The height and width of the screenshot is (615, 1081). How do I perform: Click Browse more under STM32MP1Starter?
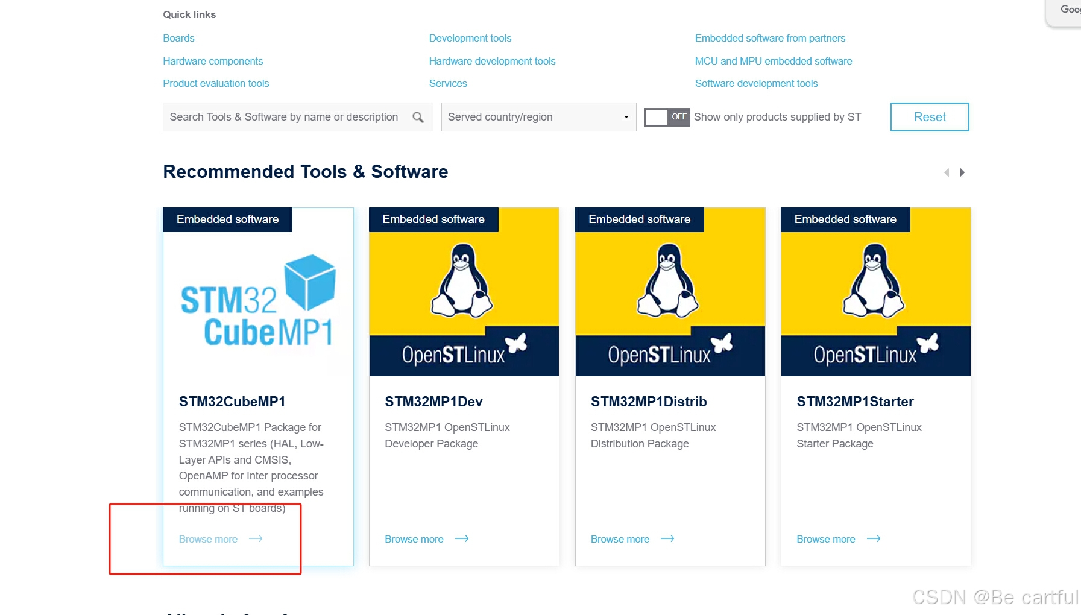826,539
